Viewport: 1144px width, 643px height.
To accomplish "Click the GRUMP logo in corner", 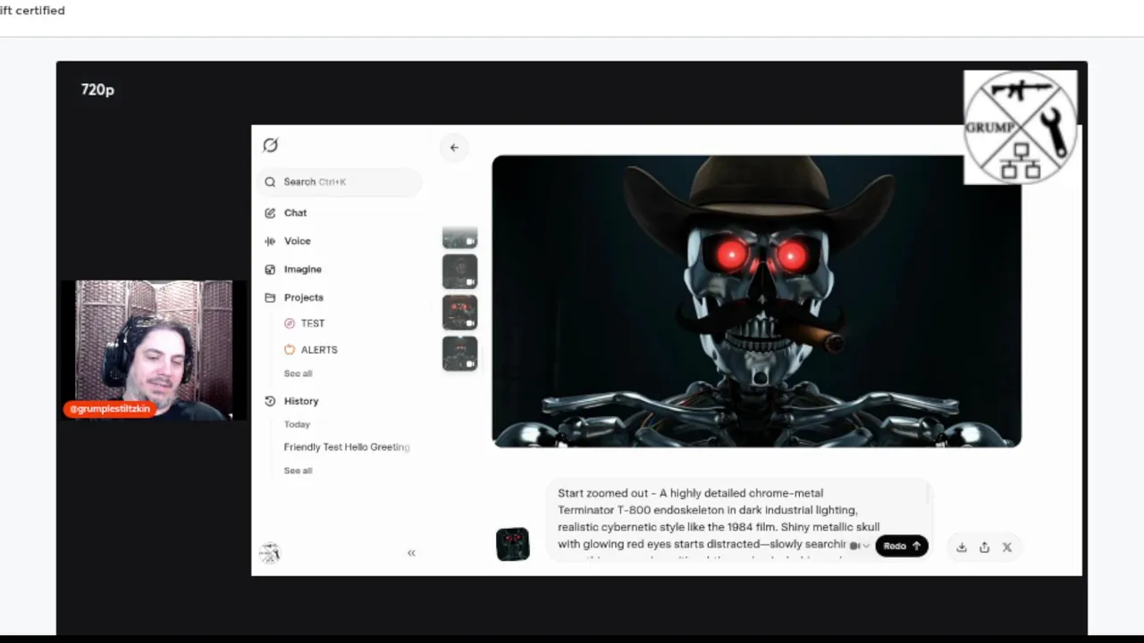I will 1020,127.
